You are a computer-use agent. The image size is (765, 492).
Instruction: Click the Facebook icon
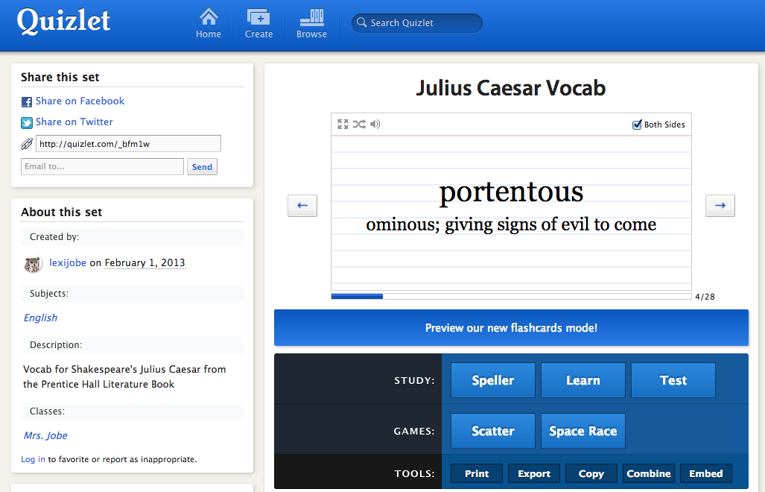click(27, 101)
